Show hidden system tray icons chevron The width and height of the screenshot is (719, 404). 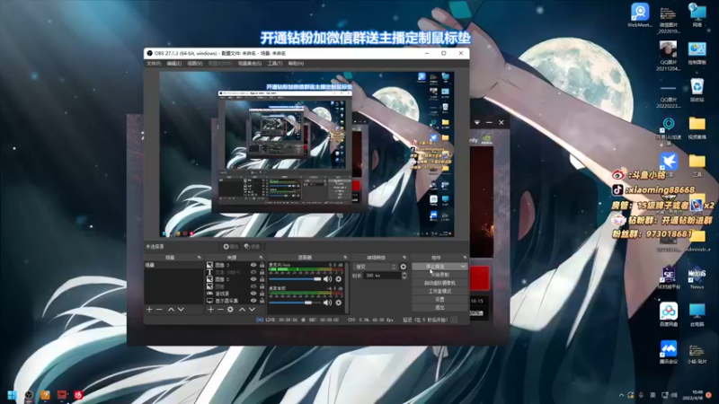pos(621,395)
